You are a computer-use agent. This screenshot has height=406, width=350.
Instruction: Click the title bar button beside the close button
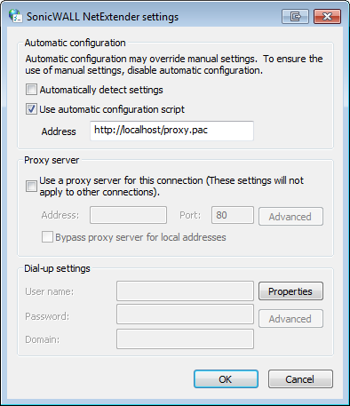coord(295,16)
